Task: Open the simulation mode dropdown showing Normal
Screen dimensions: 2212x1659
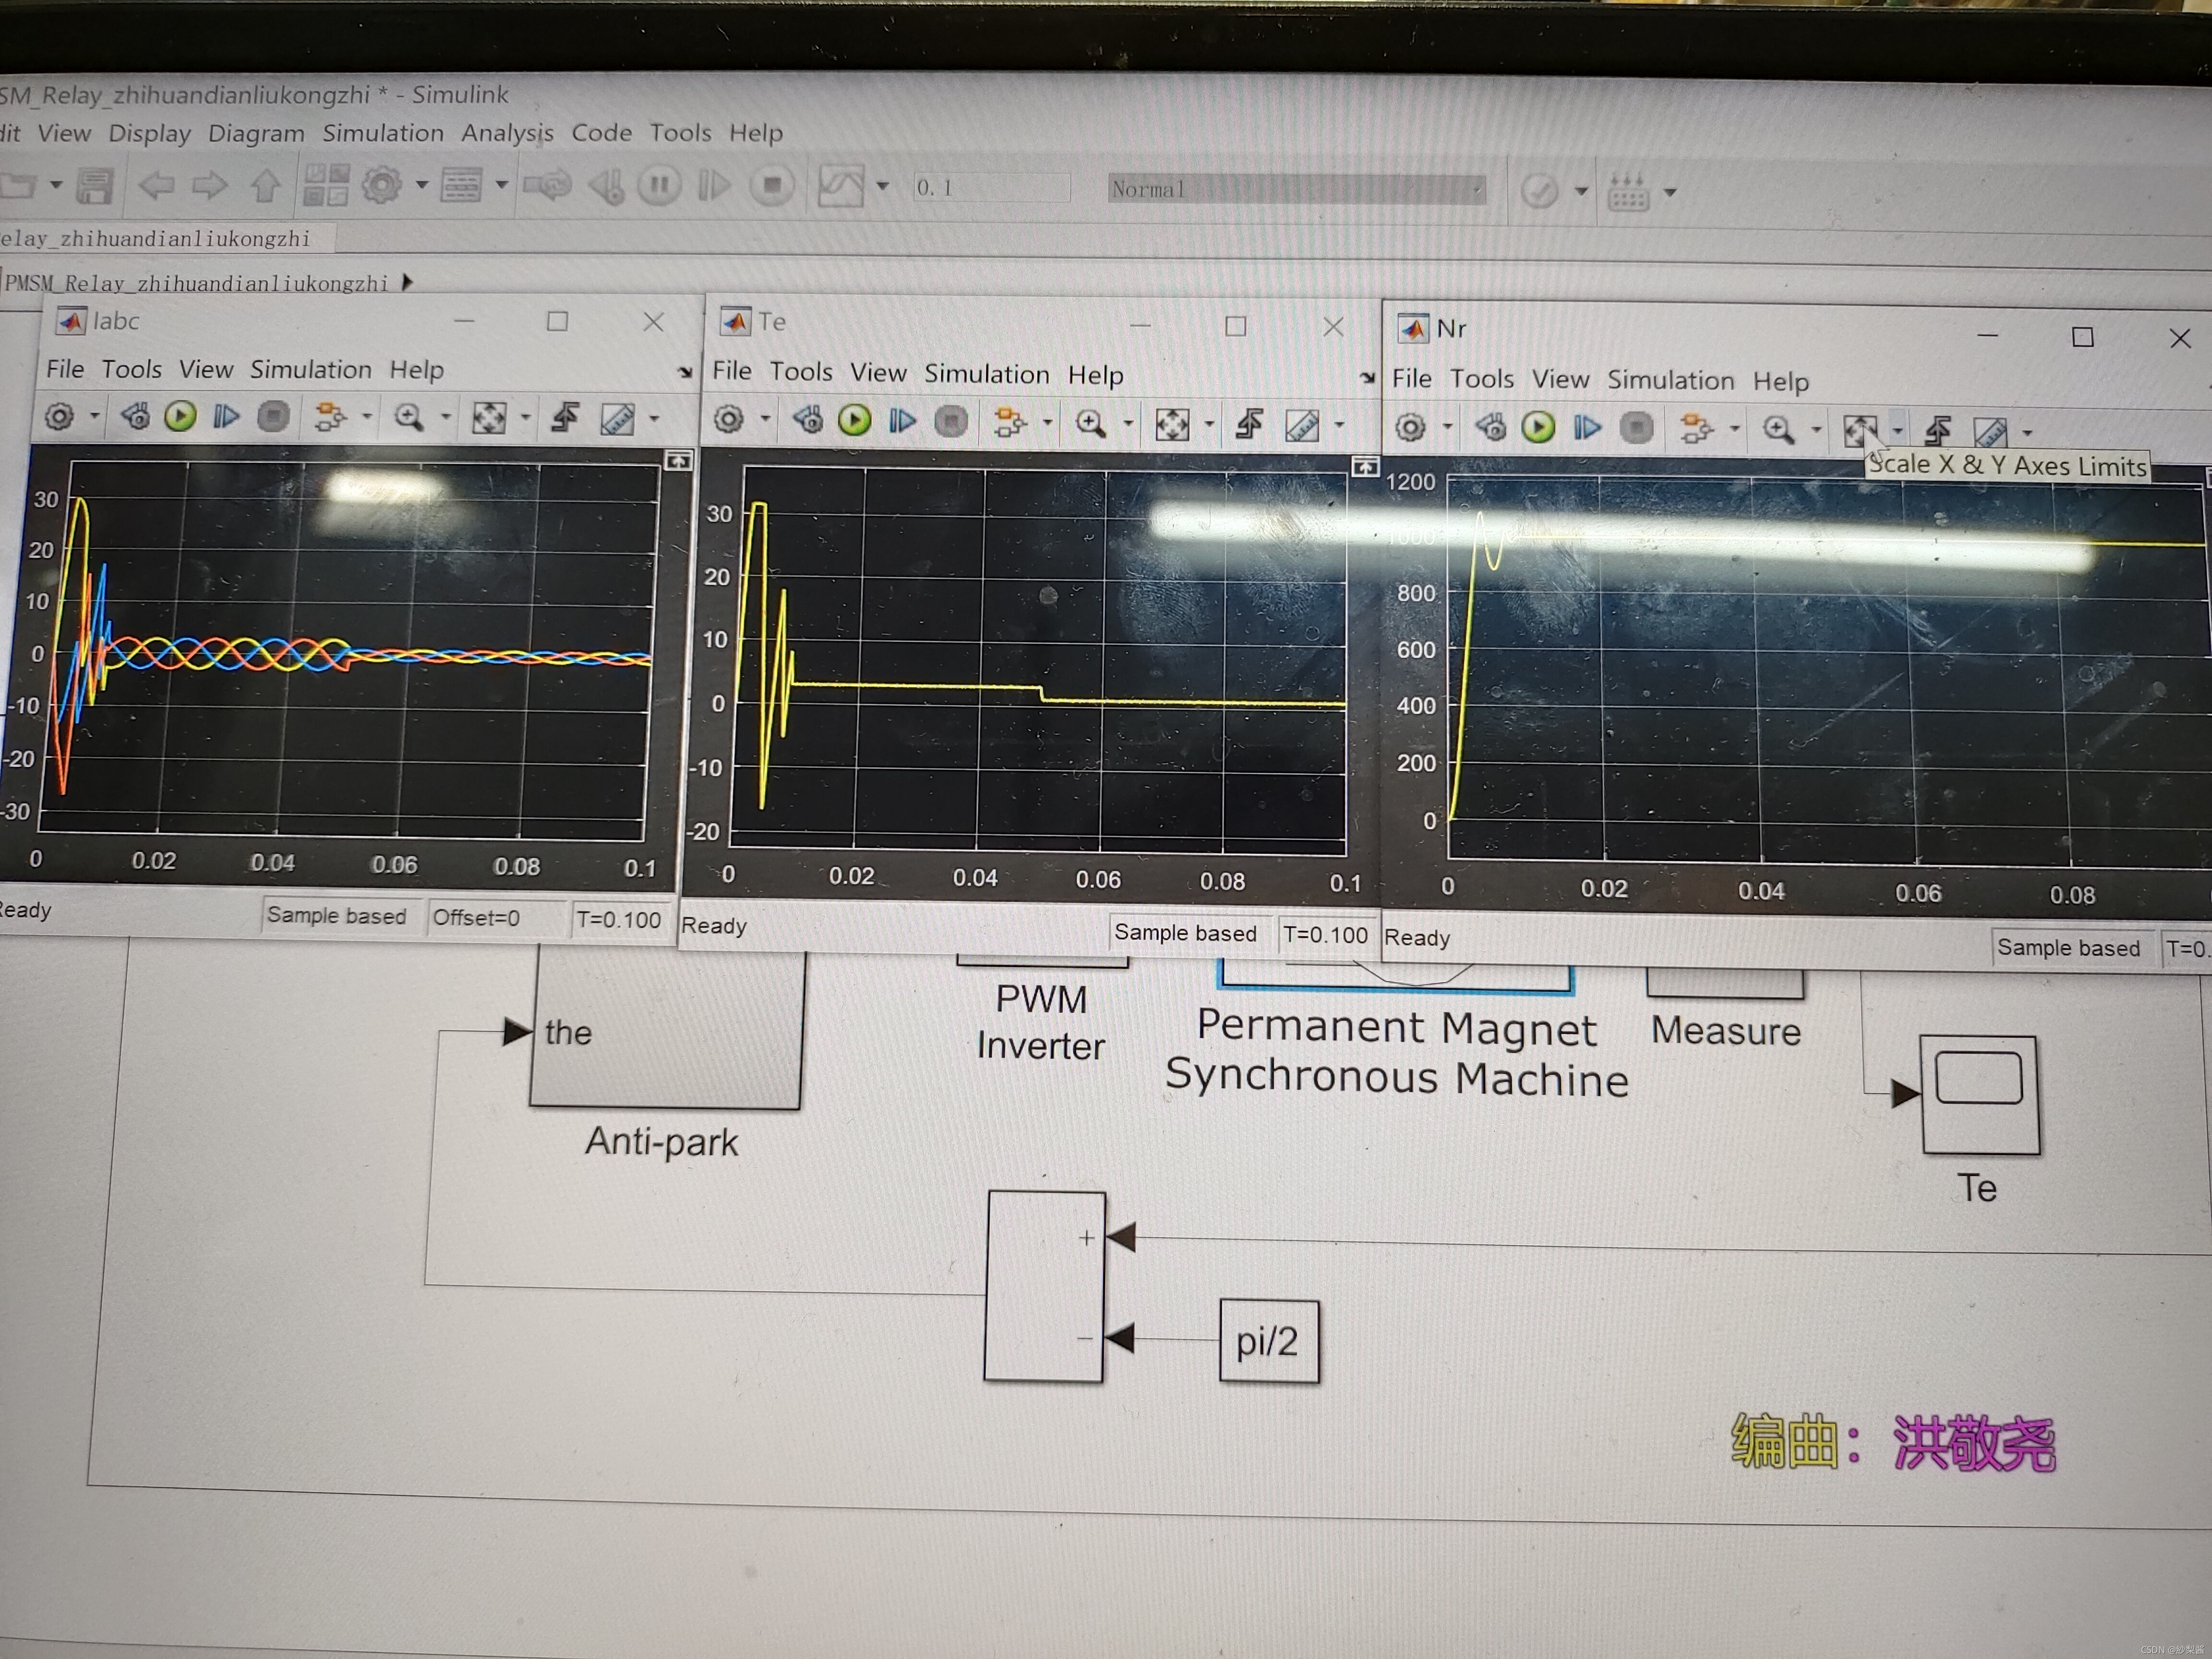Action: tap(1296, 189)
